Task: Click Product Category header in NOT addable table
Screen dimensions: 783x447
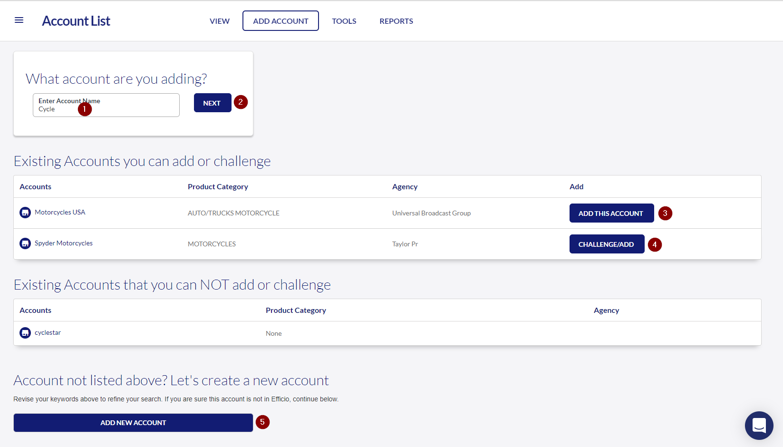Action: [x=296, y=310]
